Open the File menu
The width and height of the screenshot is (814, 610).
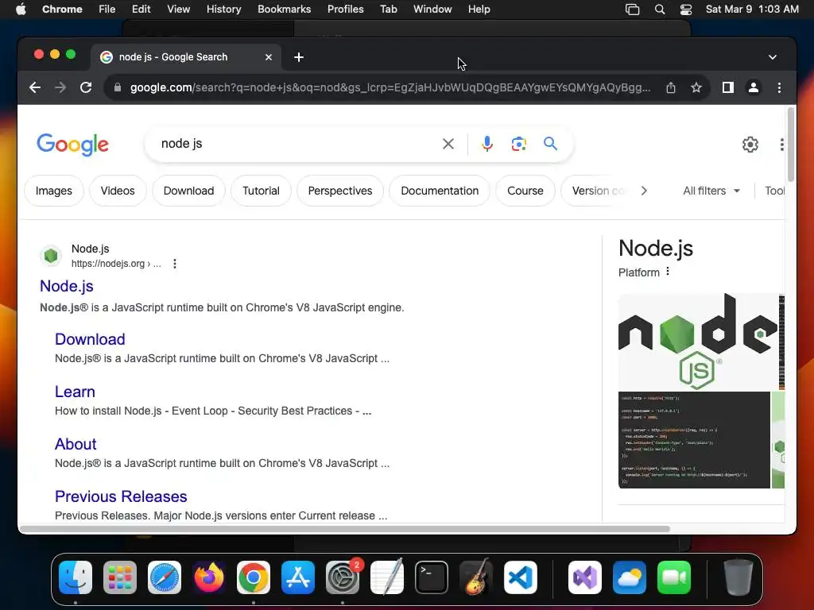click(107, 10)
